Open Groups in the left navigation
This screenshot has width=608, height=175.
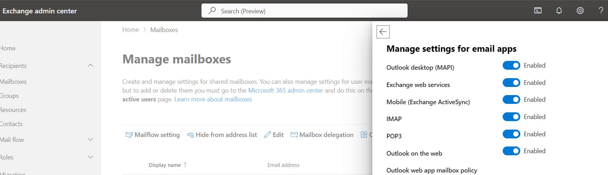click(x=9, y=96)
